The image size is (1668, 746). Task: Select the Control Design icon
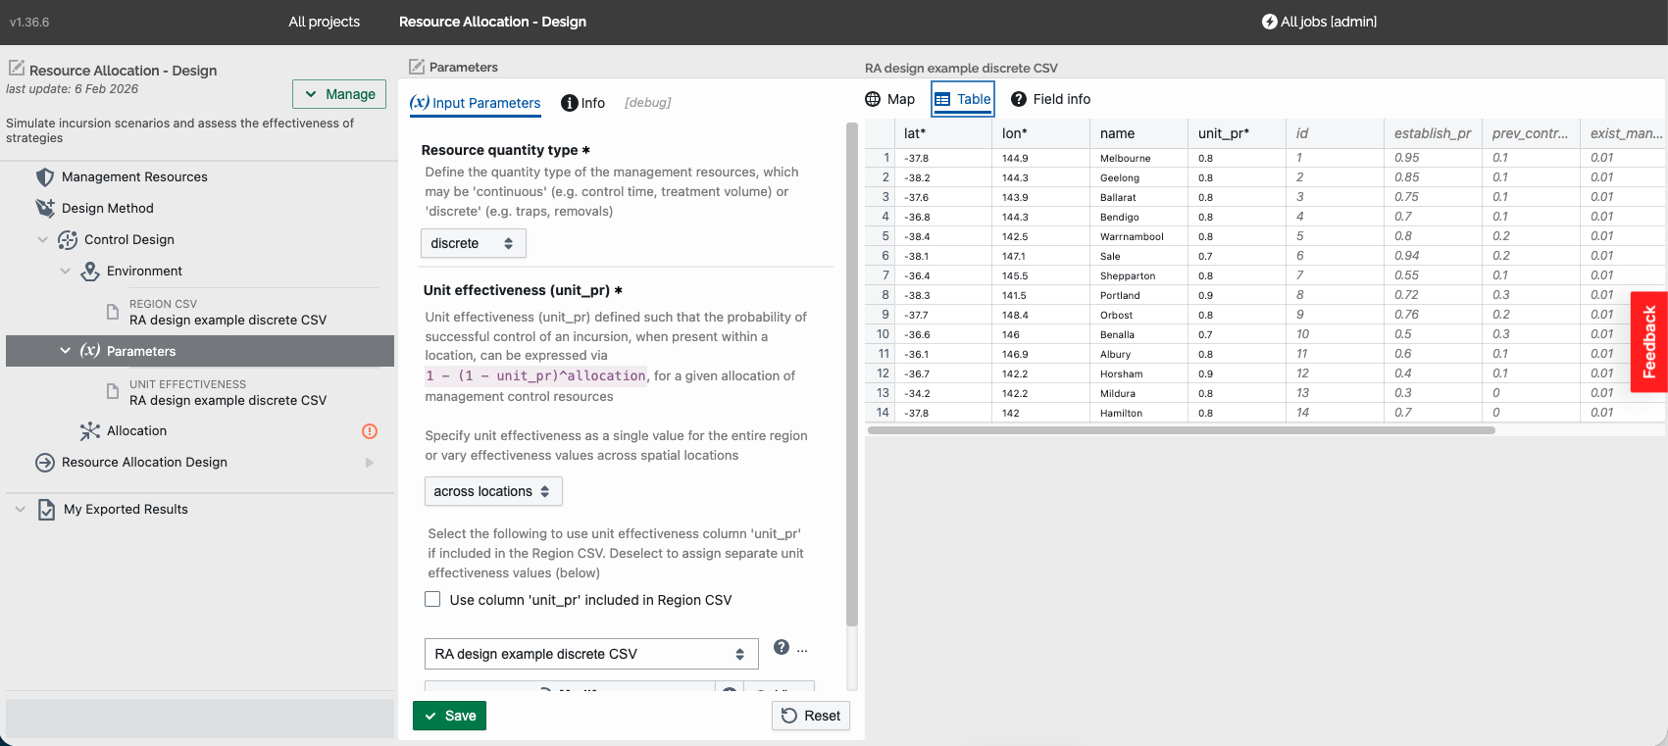68,240
